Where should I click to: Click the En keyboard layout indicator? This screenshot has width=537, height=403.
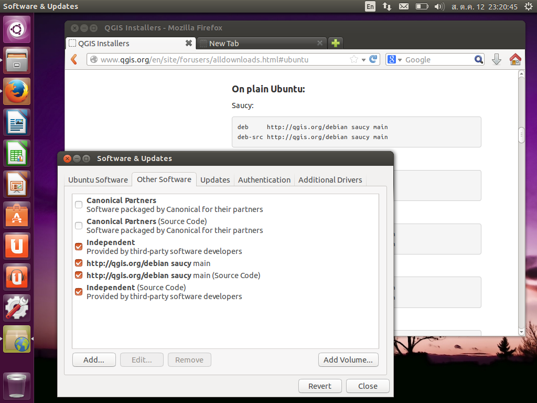tap(370, 6)
